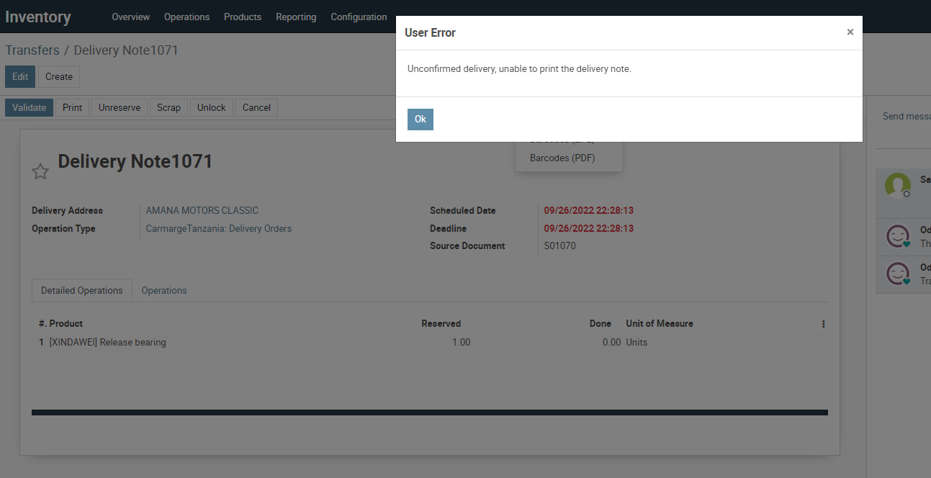
Task: Open optional columns via the three-dot icon
Action: 823,324
